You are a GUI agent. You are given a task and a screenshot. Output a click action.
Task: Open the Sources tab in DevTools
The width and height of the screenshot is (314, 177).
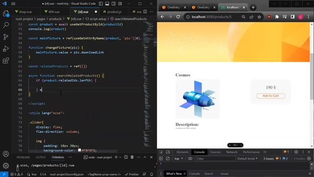[215, 152]
